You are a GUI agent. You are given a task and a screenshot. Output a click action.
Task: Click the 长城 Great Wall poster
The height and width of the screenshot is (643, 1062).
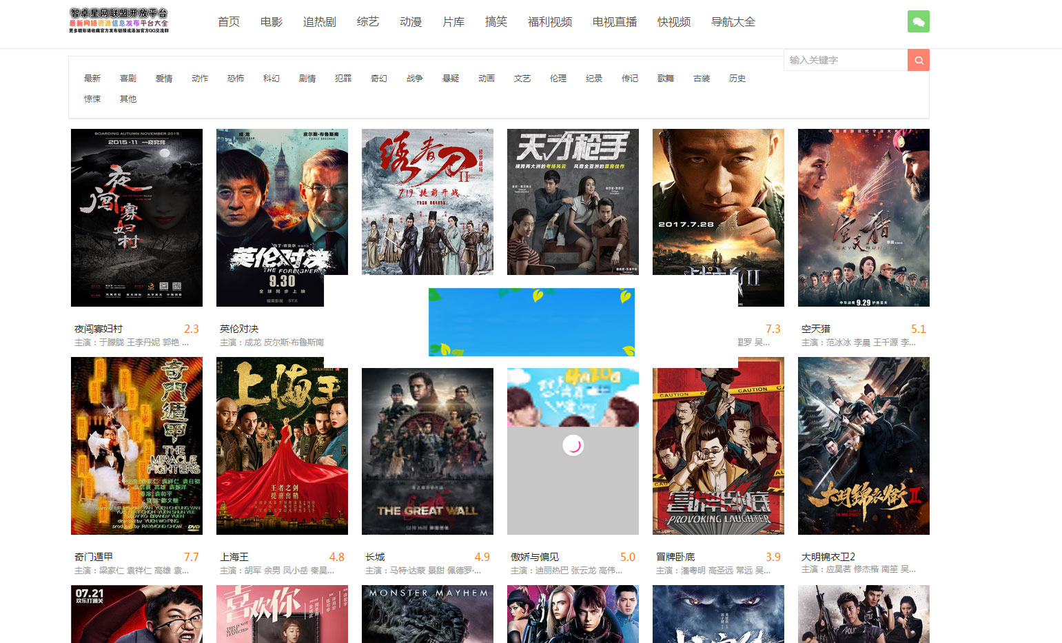coord(427,451)
